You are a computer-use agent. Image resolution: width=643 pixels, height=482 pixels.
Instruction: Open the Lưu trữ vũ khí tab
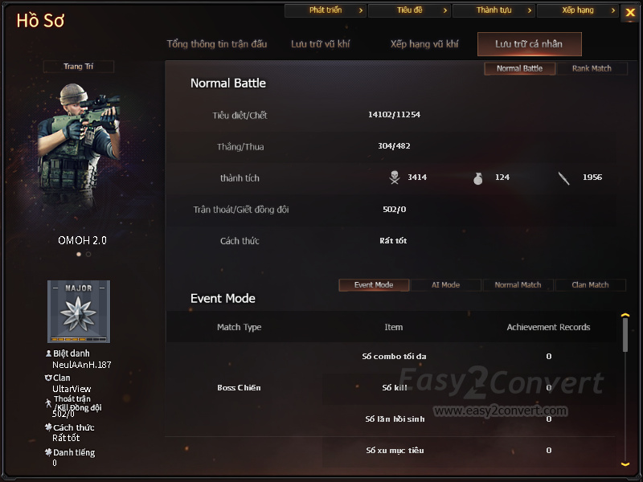pyautogui.click(x=320, y=44)
